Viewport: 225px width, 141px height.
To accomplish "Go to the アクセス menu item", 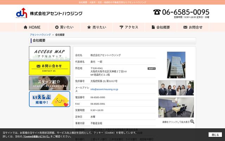I will pos(129,27).
